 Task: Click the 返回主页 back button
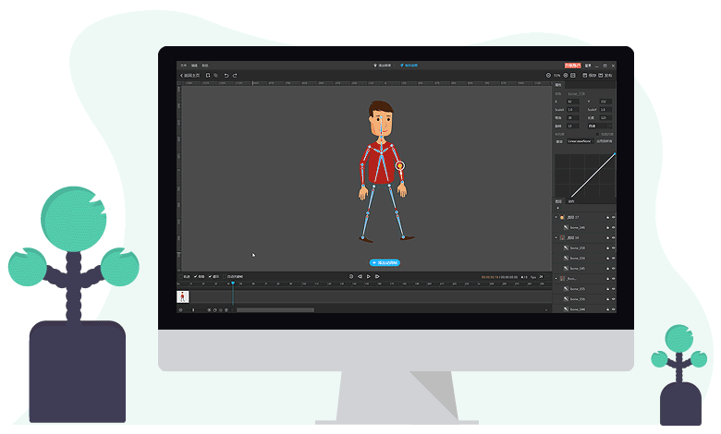click(189, 75)
